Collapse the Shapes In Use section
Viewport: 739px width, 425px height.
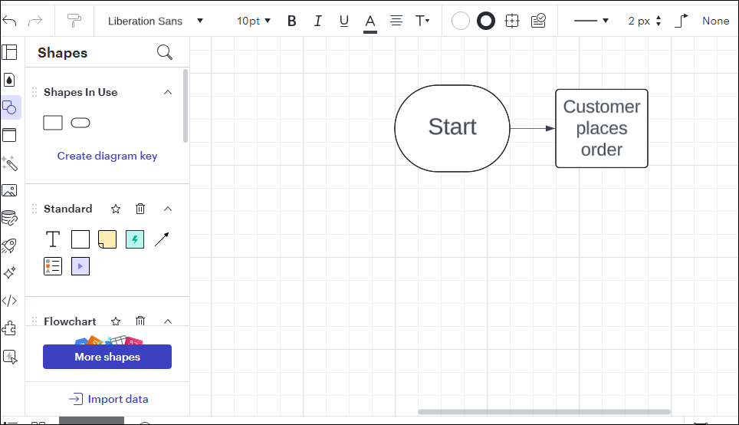click(168, 92)
